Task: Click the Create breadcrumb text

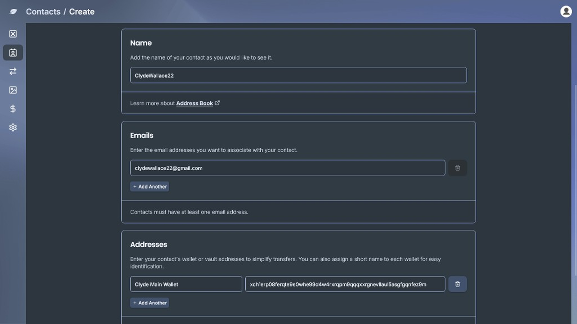Action: click(82, 12)
